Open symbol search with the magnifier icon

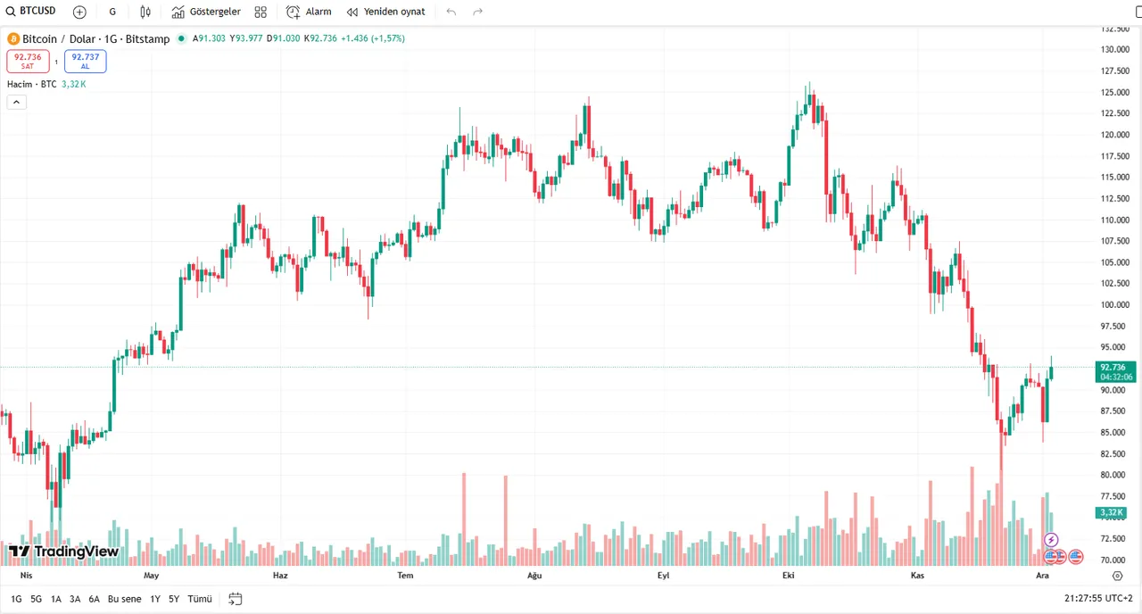(10, 11)
